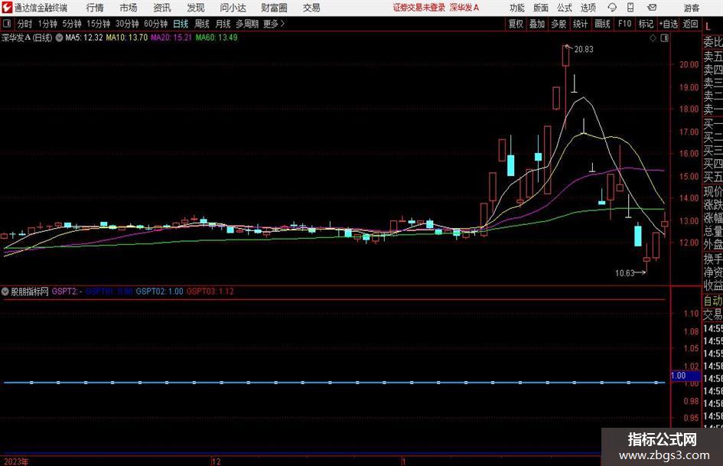723x466 pixels.
Task: Select the 日线 daily period
Action: pos(181,24)
